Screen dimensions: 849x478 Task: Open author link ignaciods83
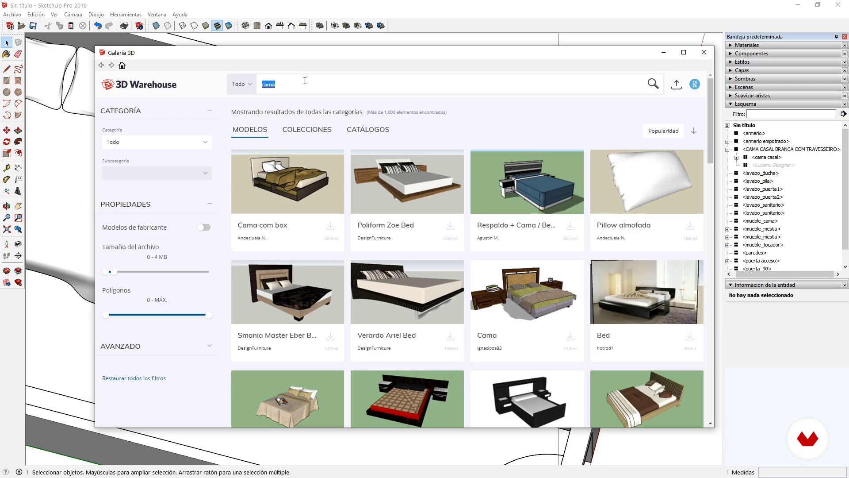pyautogui.click(x=489, y=348)
